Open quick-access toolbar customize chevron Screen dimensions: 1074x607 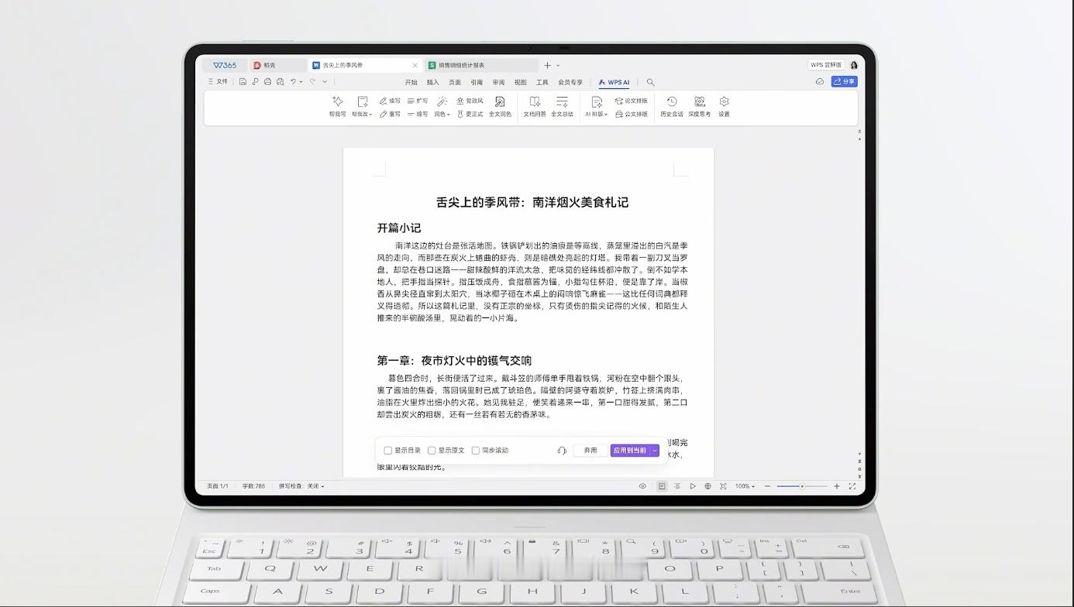tap(325, 81)
